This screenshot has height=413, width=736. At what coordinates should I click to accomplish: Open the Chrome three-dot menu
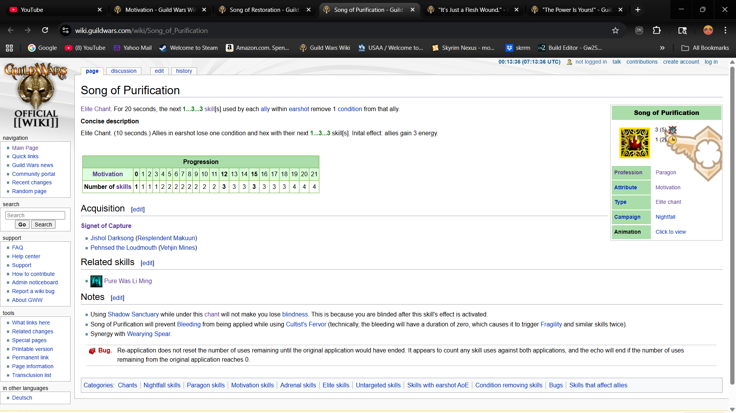click(x=725, y=30)
